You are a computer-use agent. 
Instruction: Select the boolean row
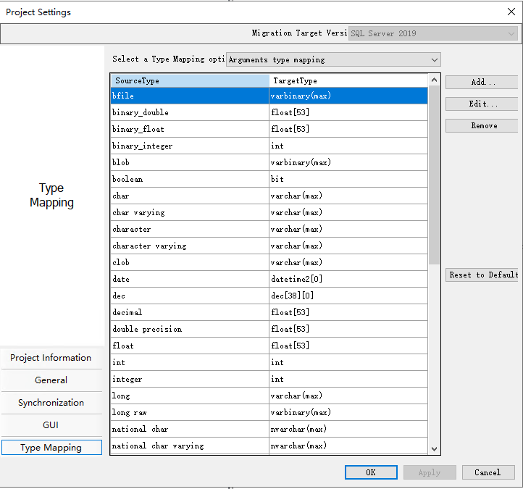click(x=269, y=179)
